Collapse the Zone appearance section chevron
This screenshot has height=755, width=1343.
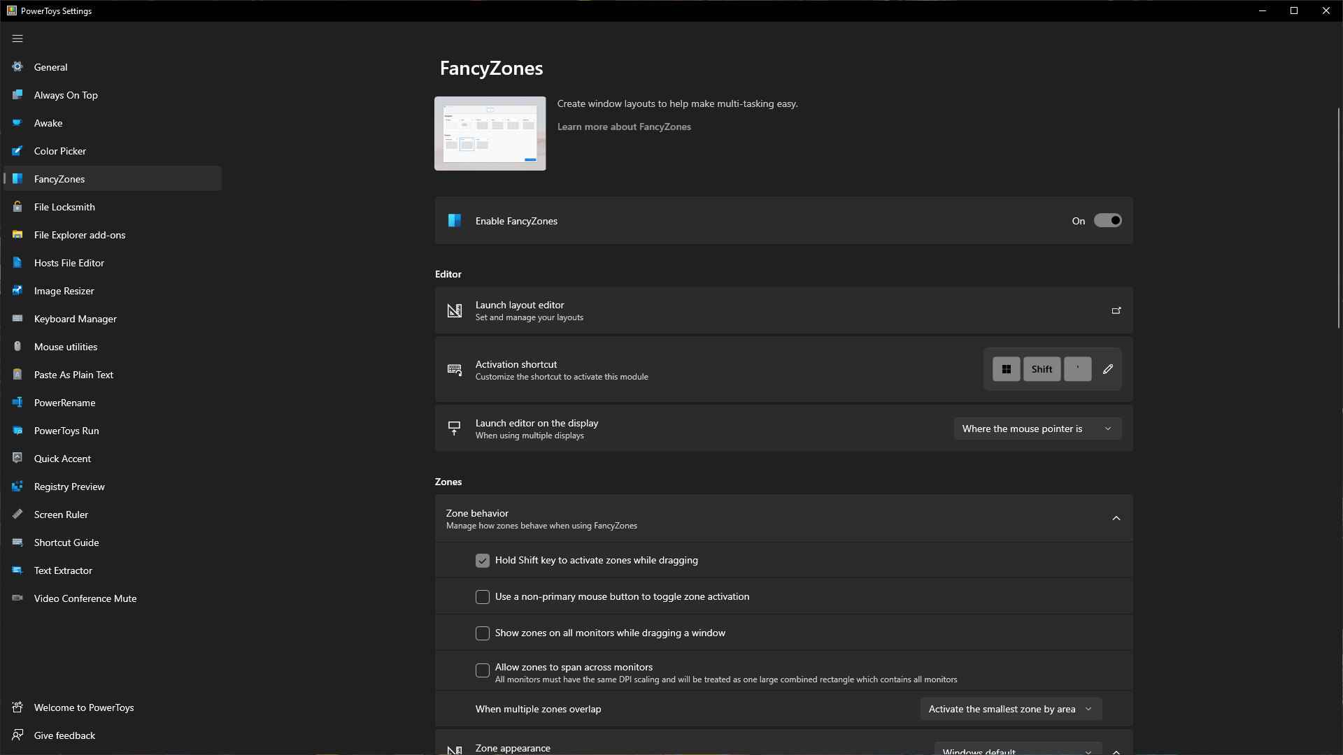[x=1116, y=752]
